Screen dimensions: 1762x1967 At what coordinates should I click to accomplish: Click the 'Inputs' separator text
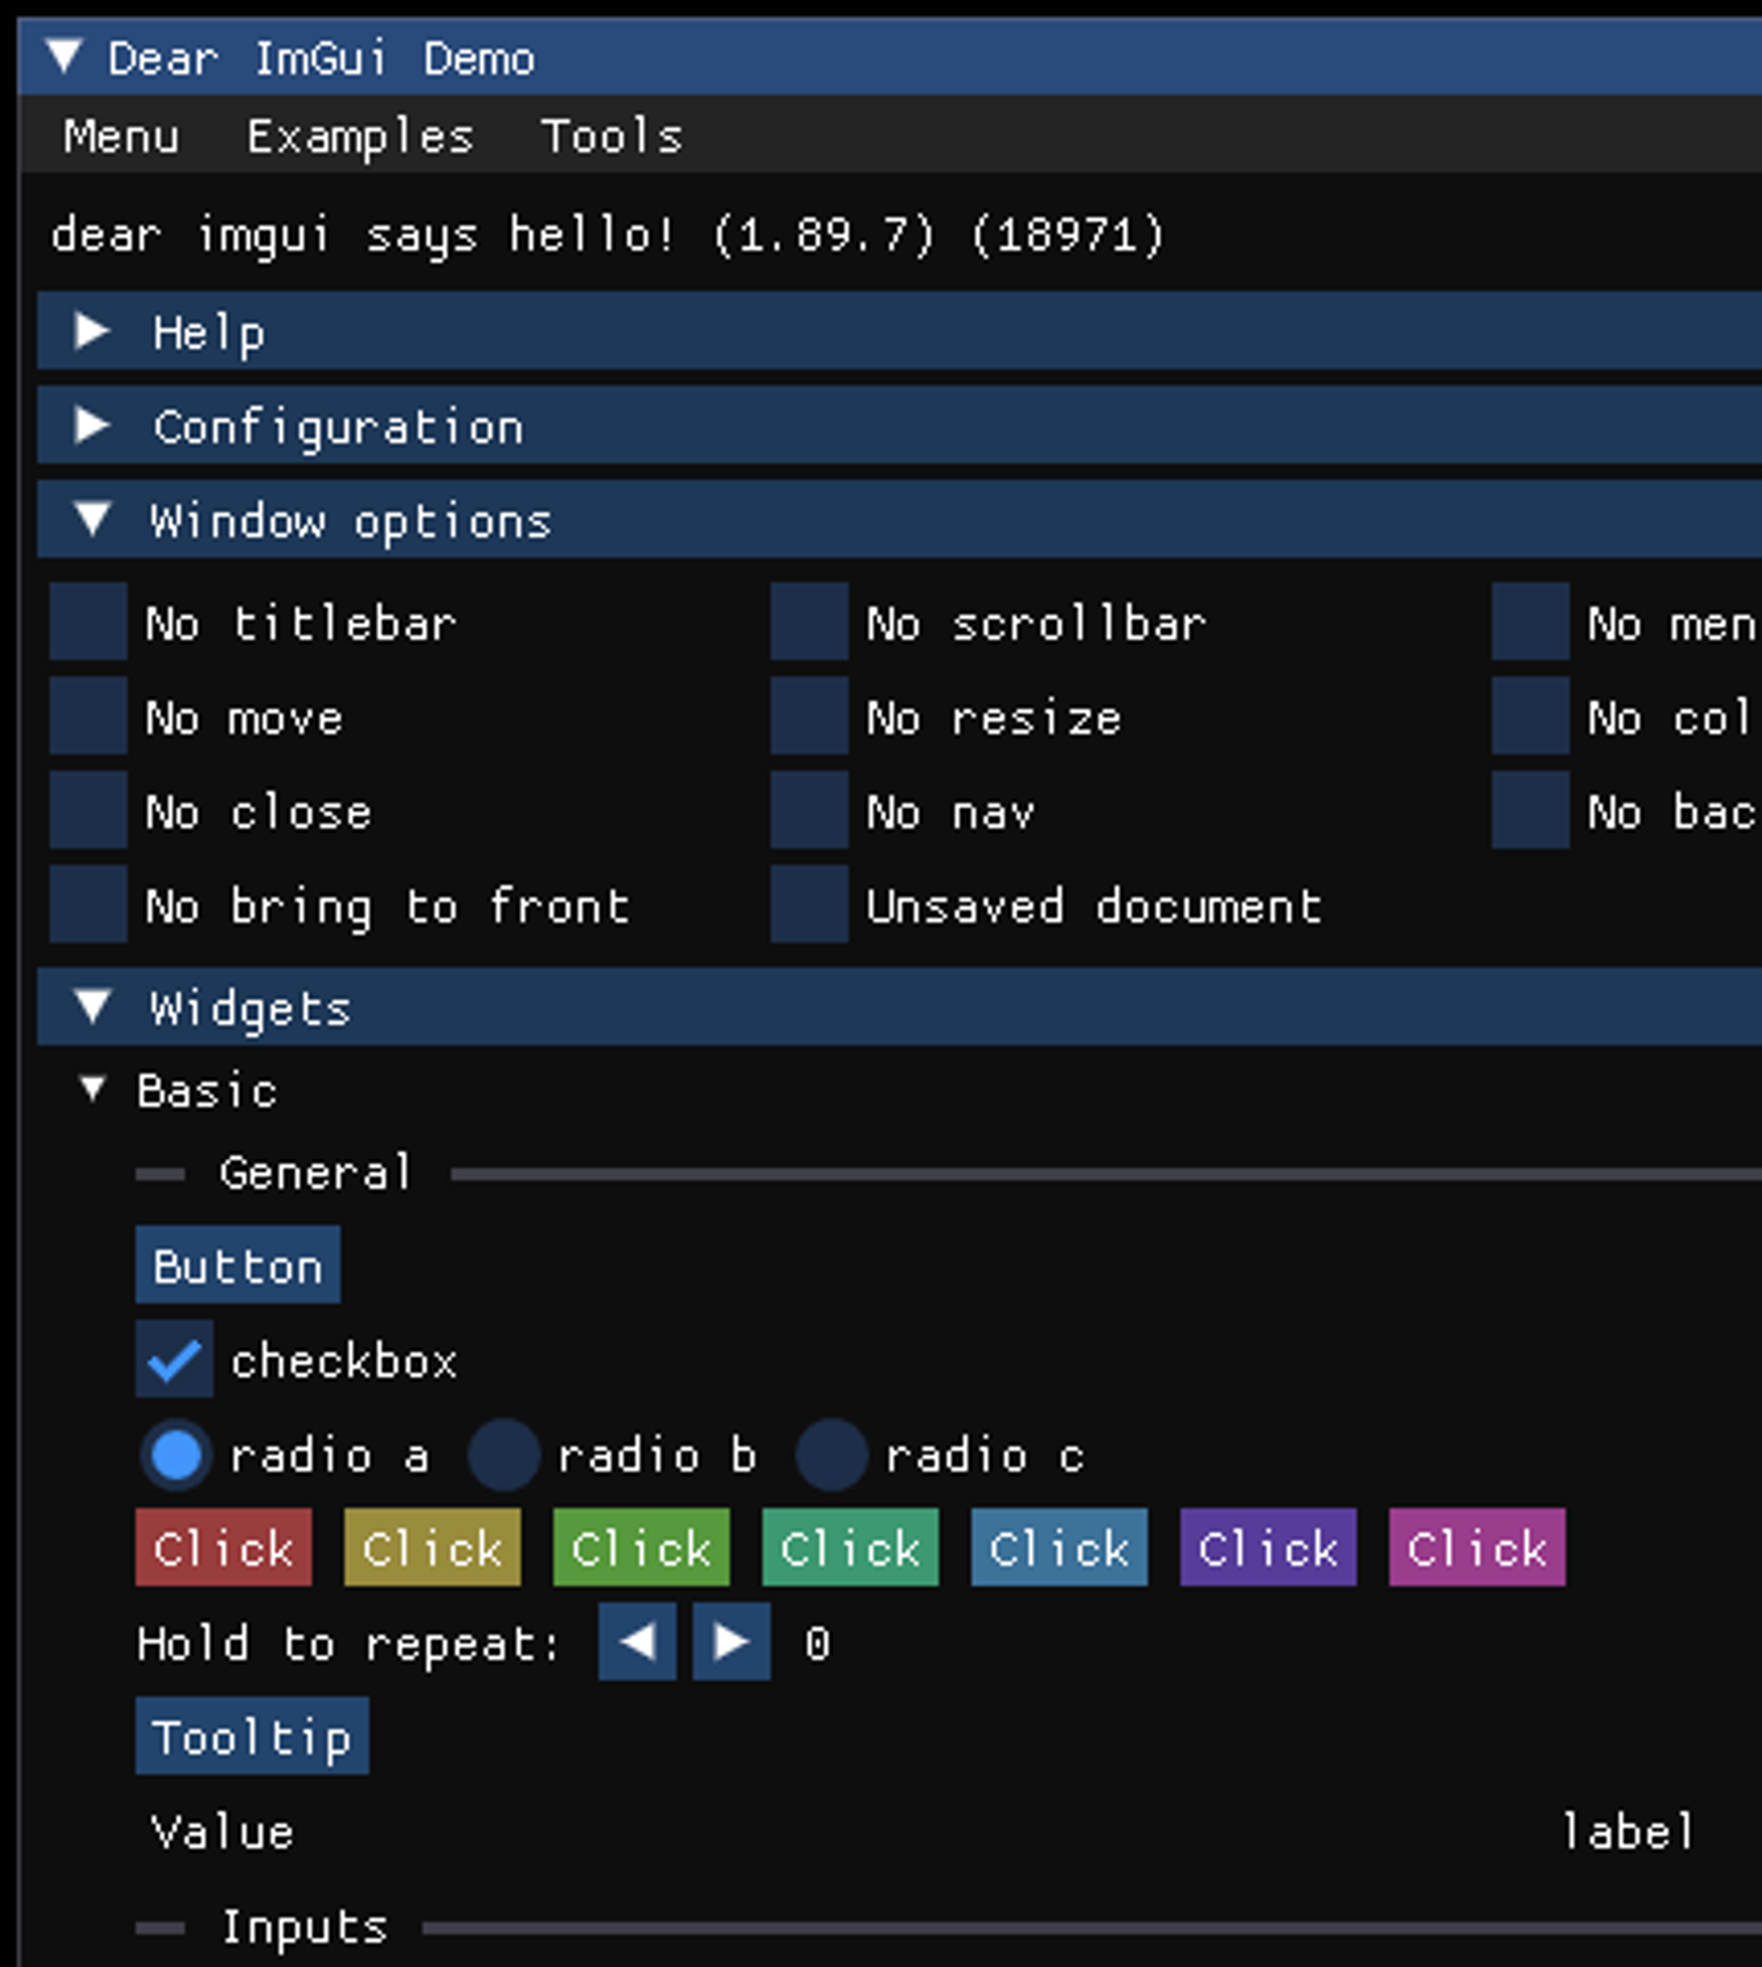305,1927
